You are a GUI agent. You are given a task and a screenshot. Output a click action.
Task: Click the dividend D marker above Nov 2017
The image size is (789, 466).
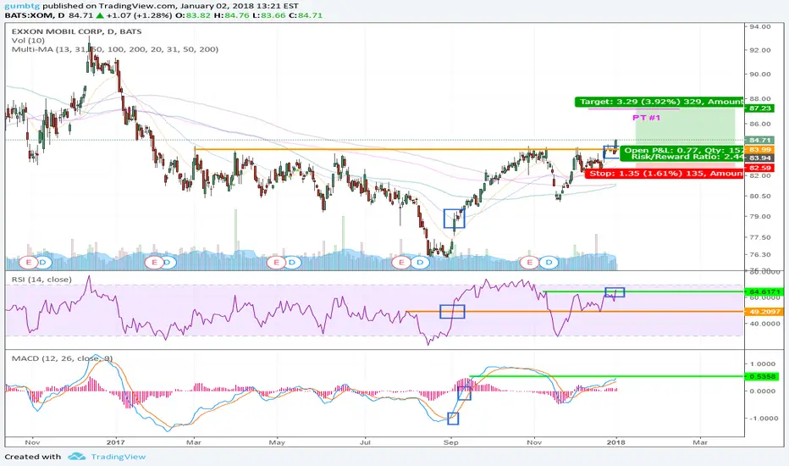click(x=549, y=262)
